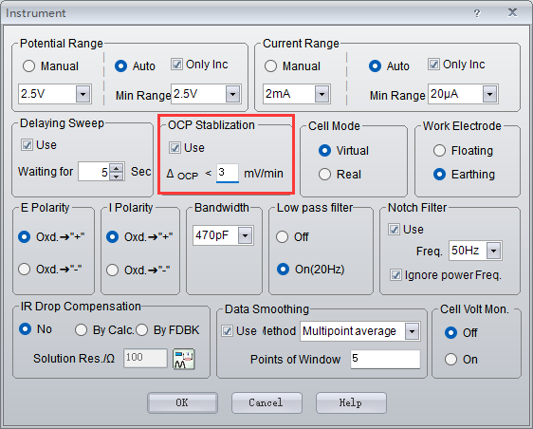Increase the Waiting for seconds spinner
Screen dimensions: 533x429
[x=117, y=168]
